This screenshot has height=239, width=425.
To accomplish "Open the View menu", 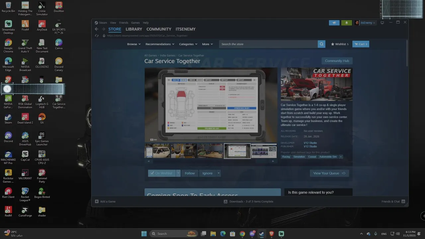I will [113, 23].
